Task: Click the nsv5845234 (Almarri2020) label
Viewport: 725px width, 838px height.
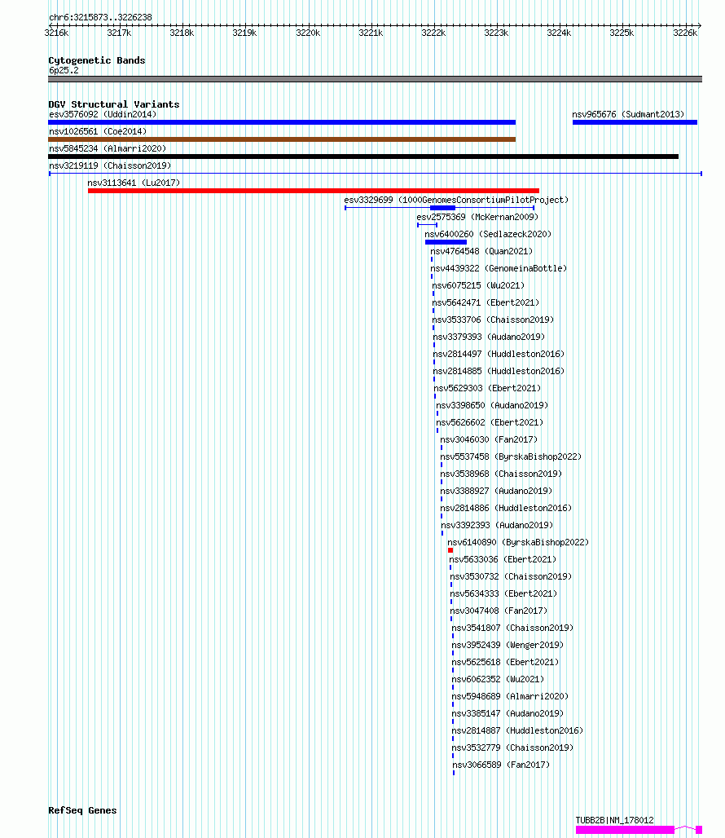Action: [108, 148]
